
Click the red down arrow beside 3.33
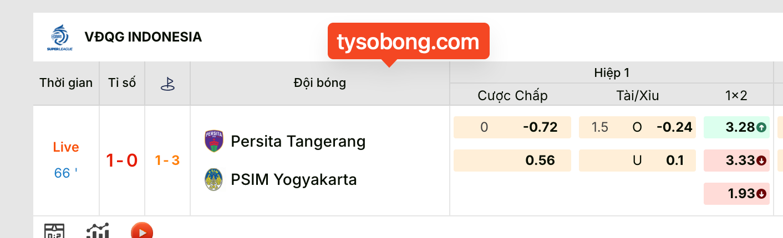pyautogui.click(x=761, y=161)
